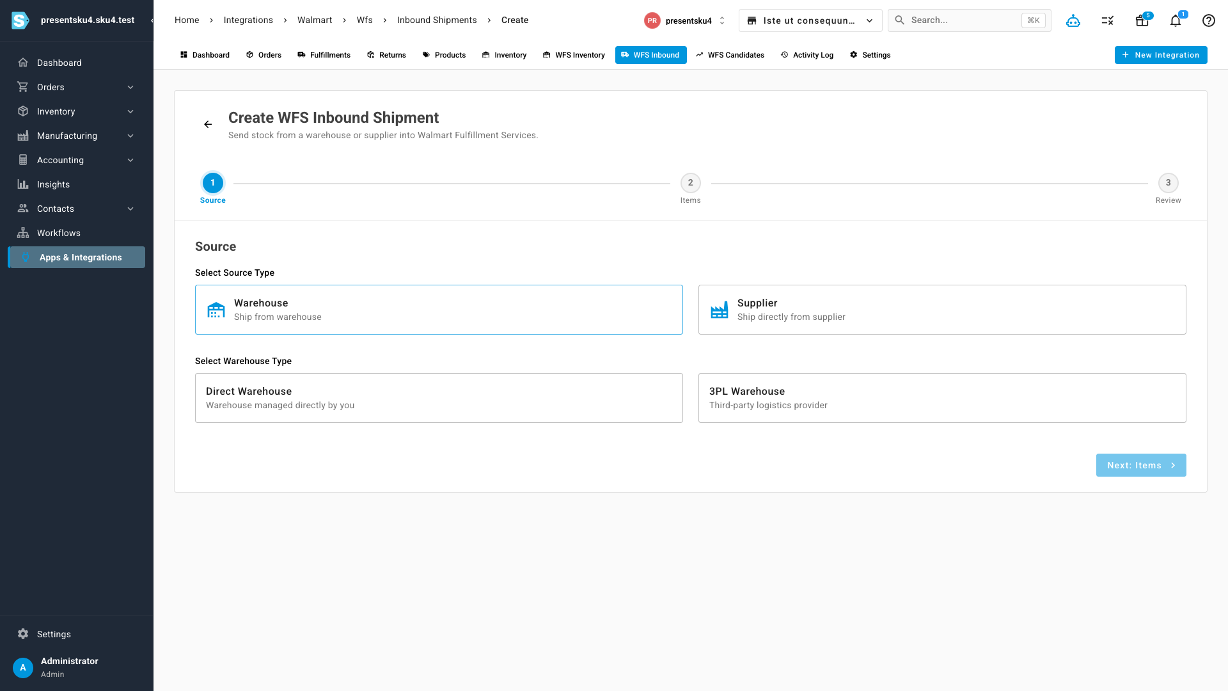
Task: Expand the Accounting sidebar section
Action: point(77,160)
